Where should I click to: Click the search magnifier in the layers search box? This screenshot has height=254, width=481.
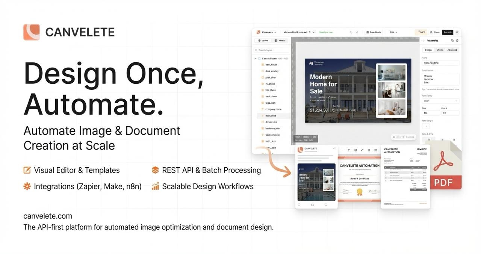[256, 49]
